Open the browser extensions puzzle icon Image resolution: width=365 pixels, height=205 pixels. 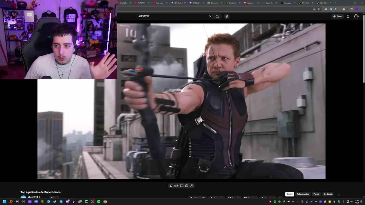point(336,9)
